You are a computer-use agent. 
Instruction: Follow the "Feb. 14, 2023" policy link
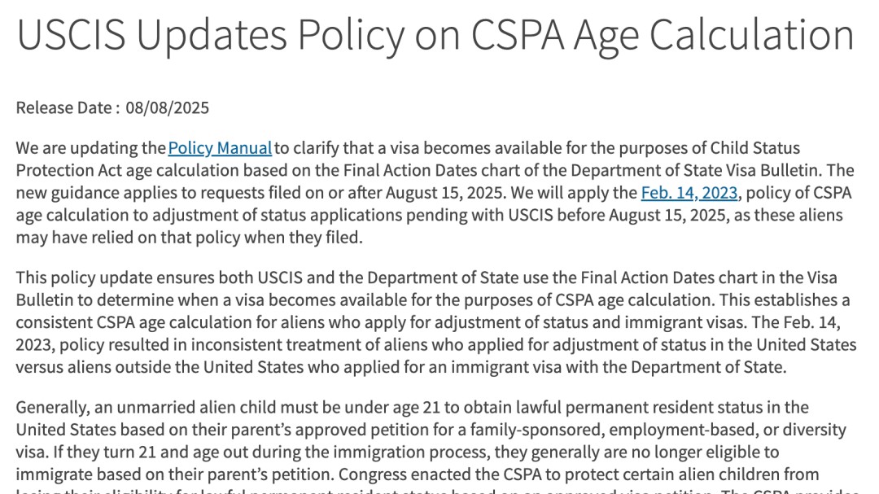[x=689, y=193]
